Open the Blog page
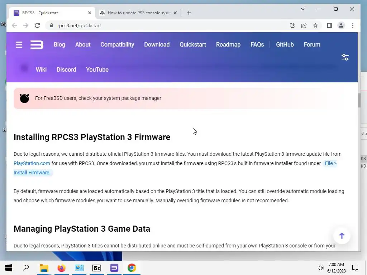This screenshot has width=367, height=275. tap(59, 45)
